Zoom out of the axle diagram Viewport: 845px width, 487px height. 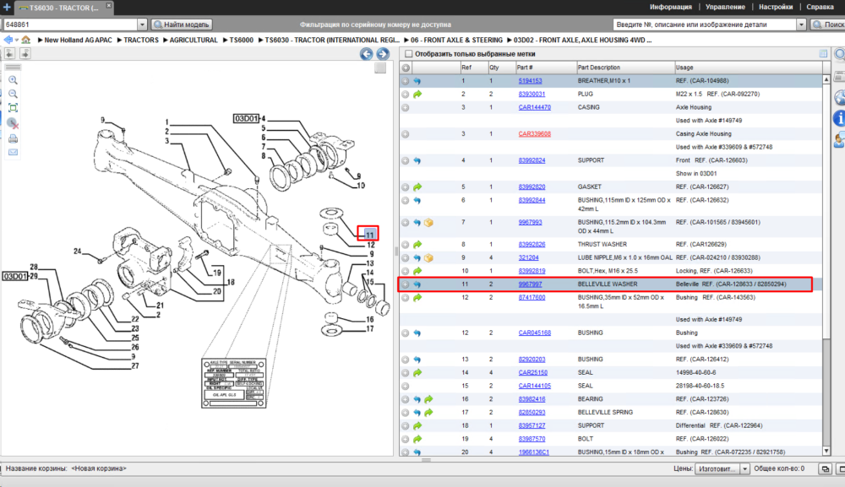(13, 94)
